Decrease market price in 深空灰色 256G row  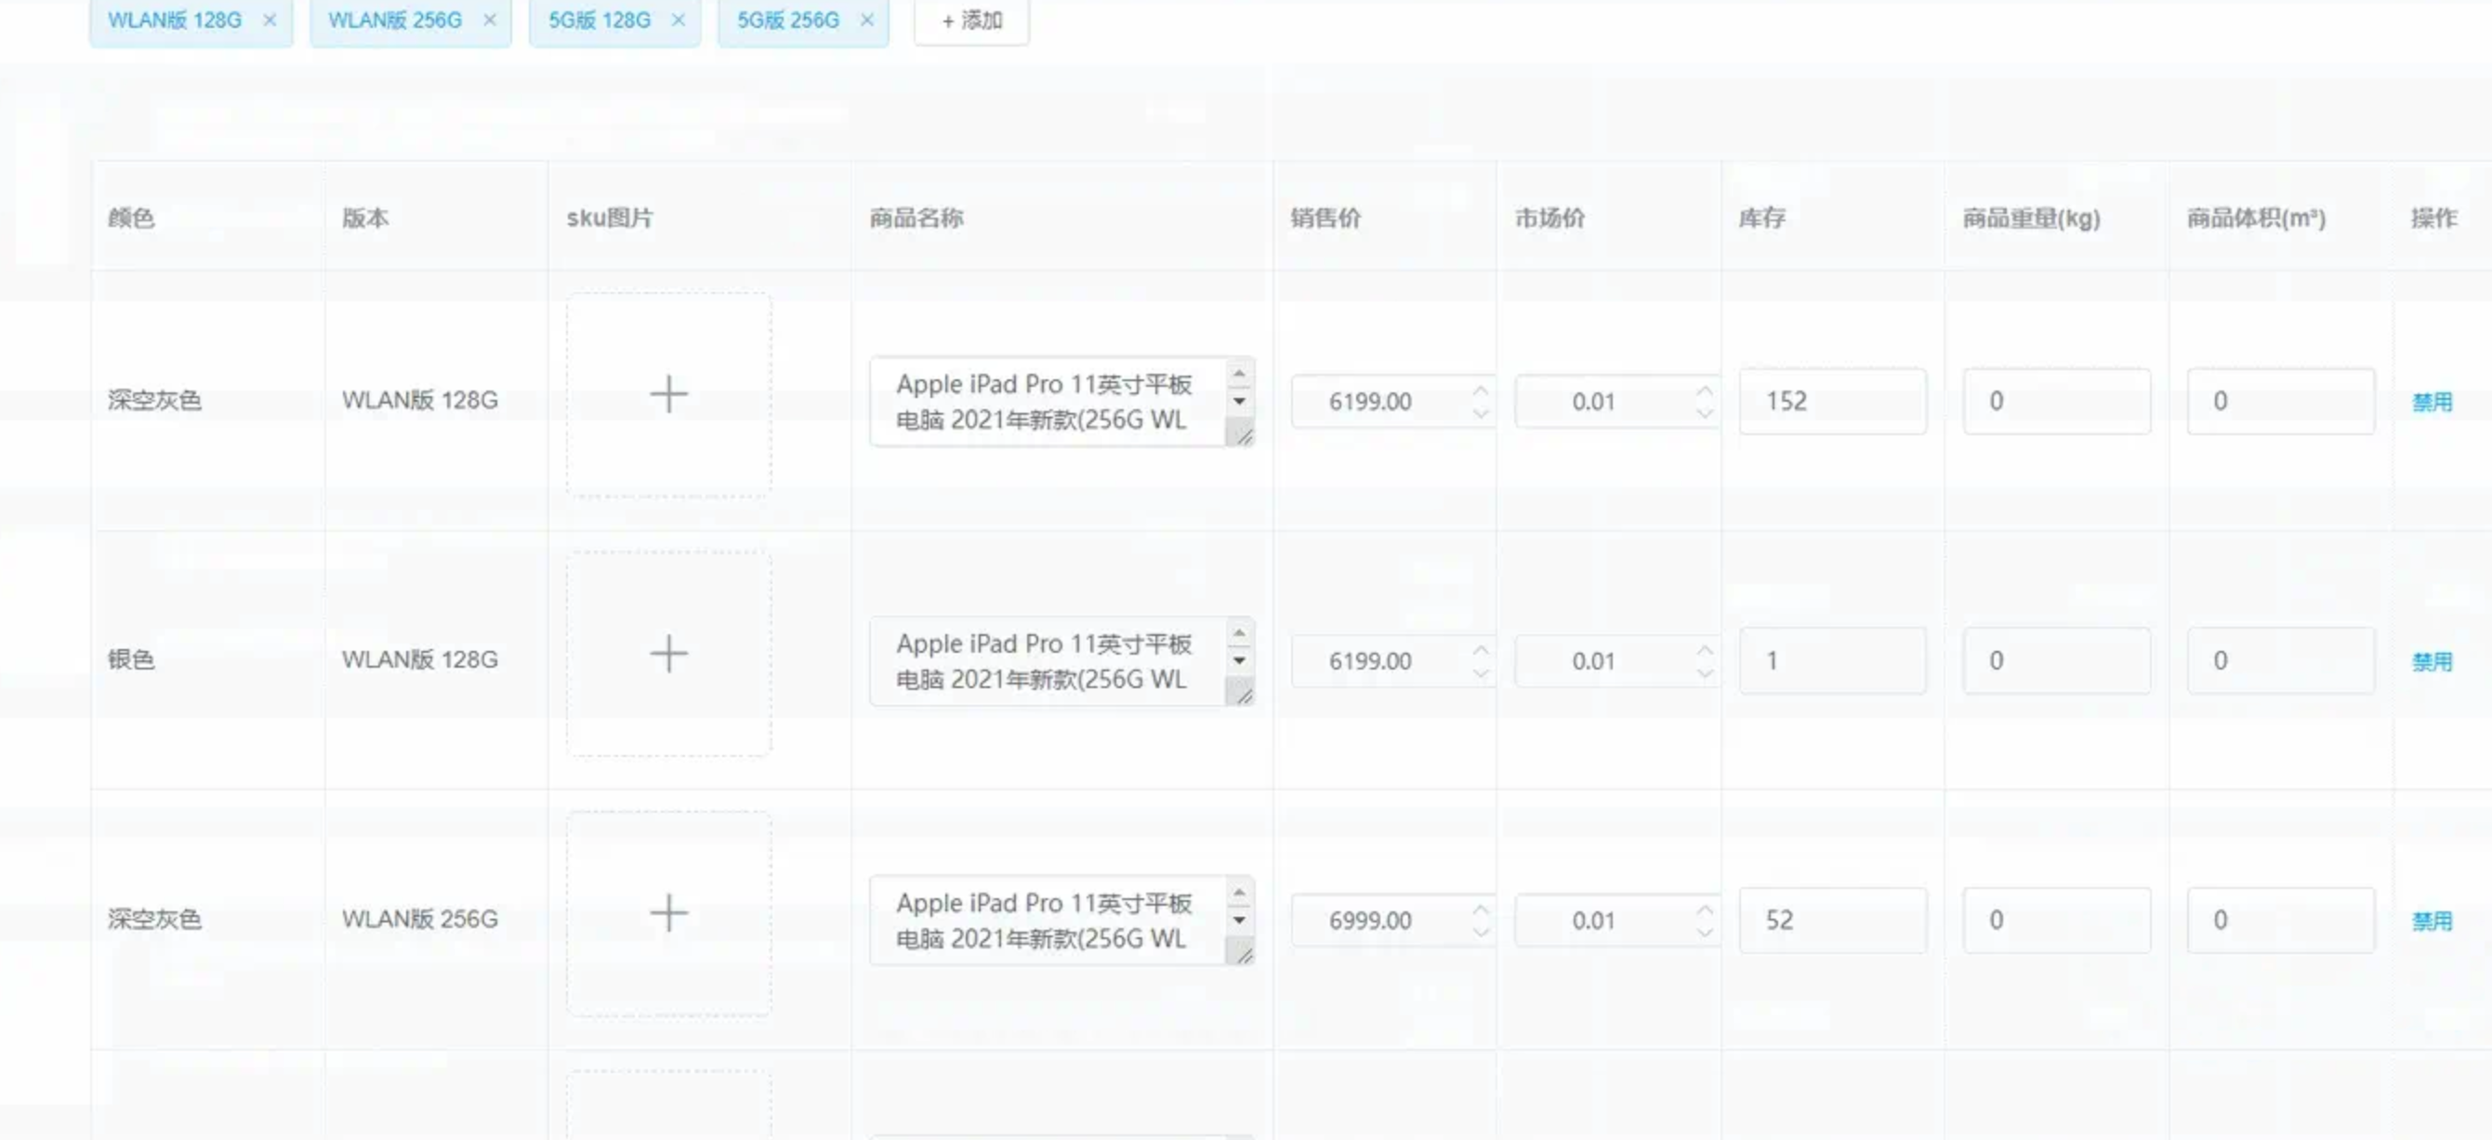point(1706,933)
